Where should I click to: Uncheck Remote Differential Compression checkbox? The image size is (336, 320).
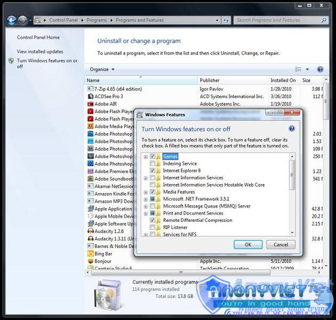(153, 220)
